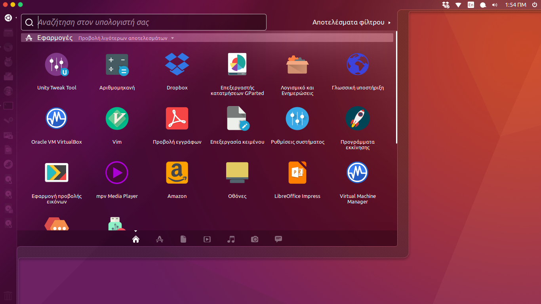
Task: Expand the Αποτελέσματα φίλτρου filter panel
Action: [351, 23]
